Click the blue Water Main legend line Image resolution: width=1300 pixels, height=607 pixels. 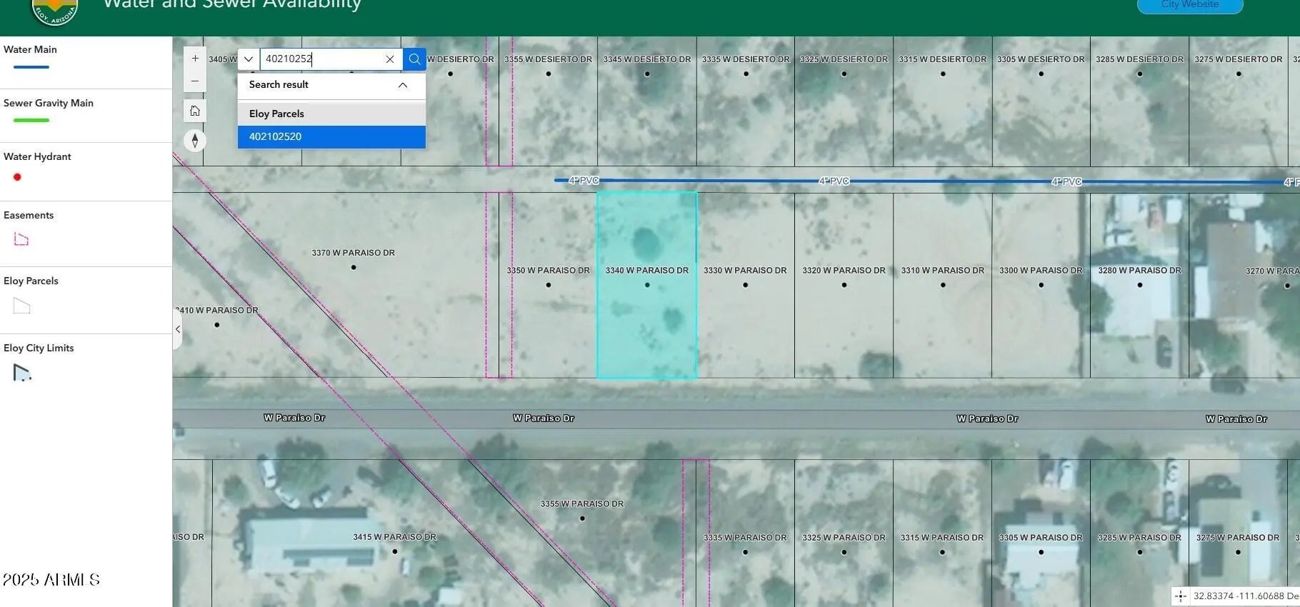pos(31,67)
